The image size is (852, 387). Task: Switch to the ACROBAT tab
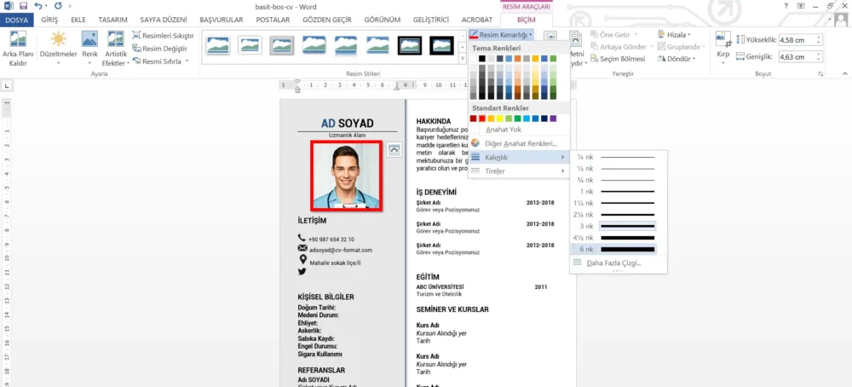click(476, 20)
